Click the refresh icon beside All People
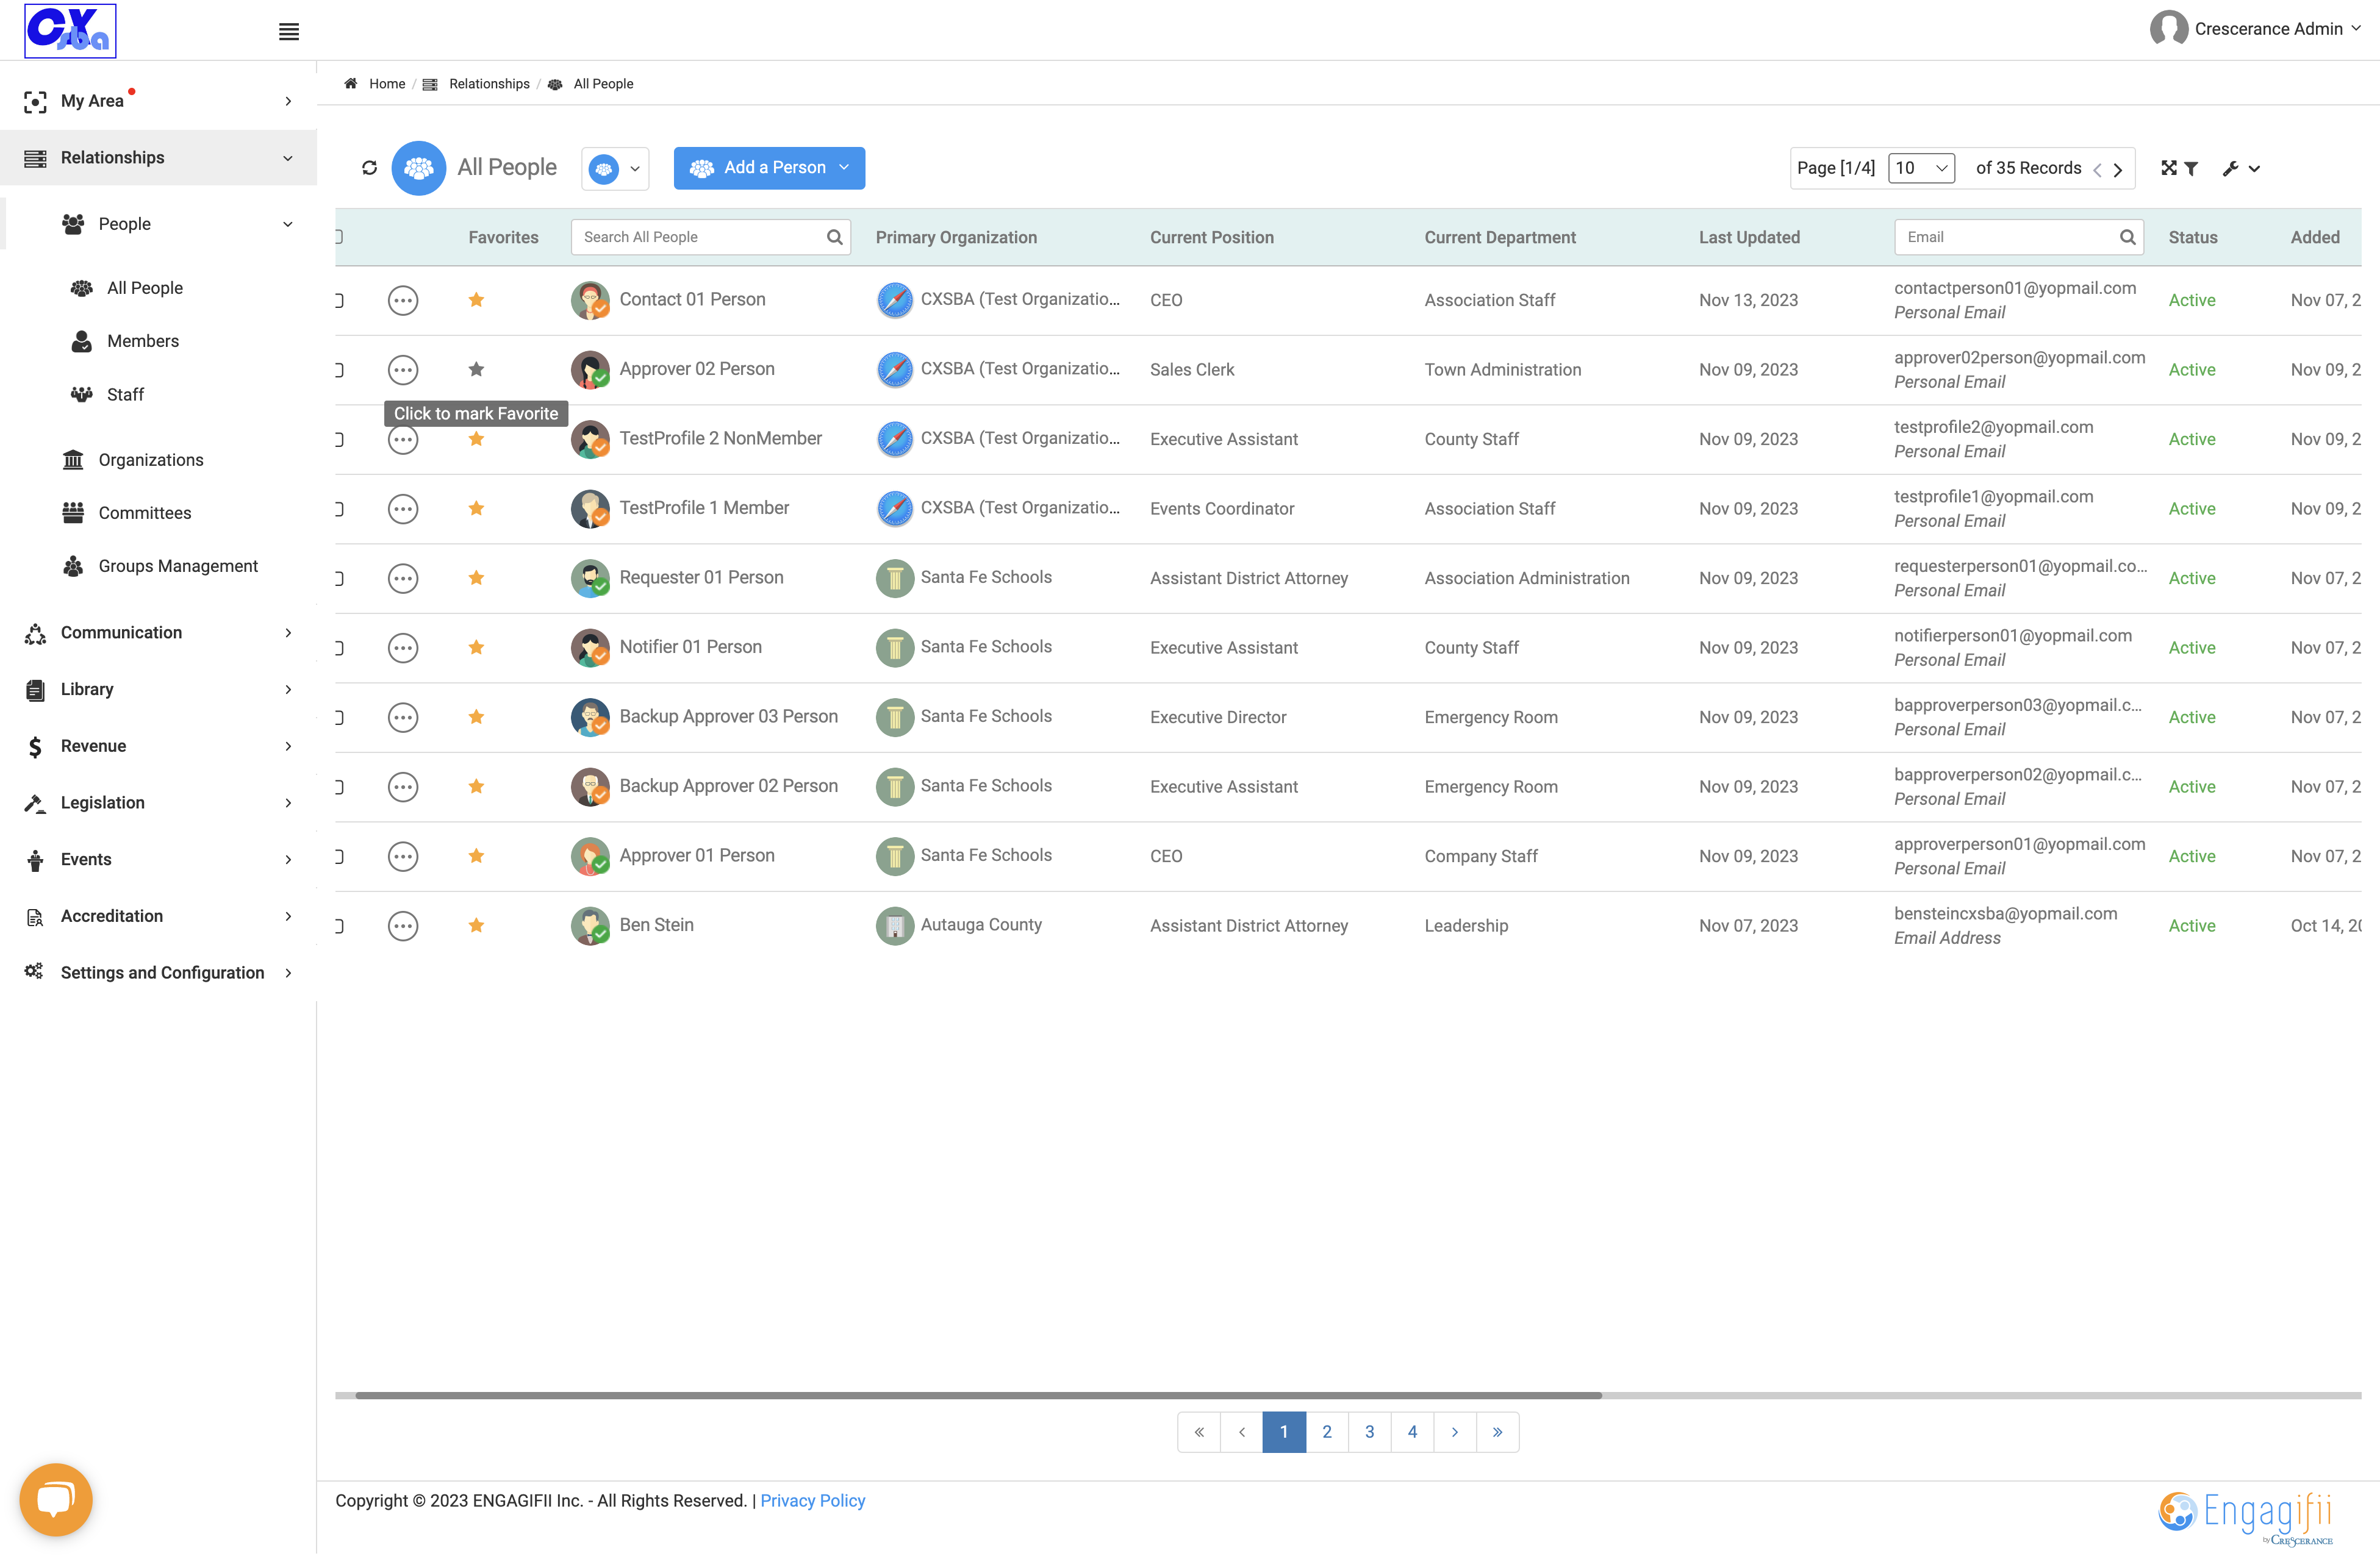 point(370,168)
